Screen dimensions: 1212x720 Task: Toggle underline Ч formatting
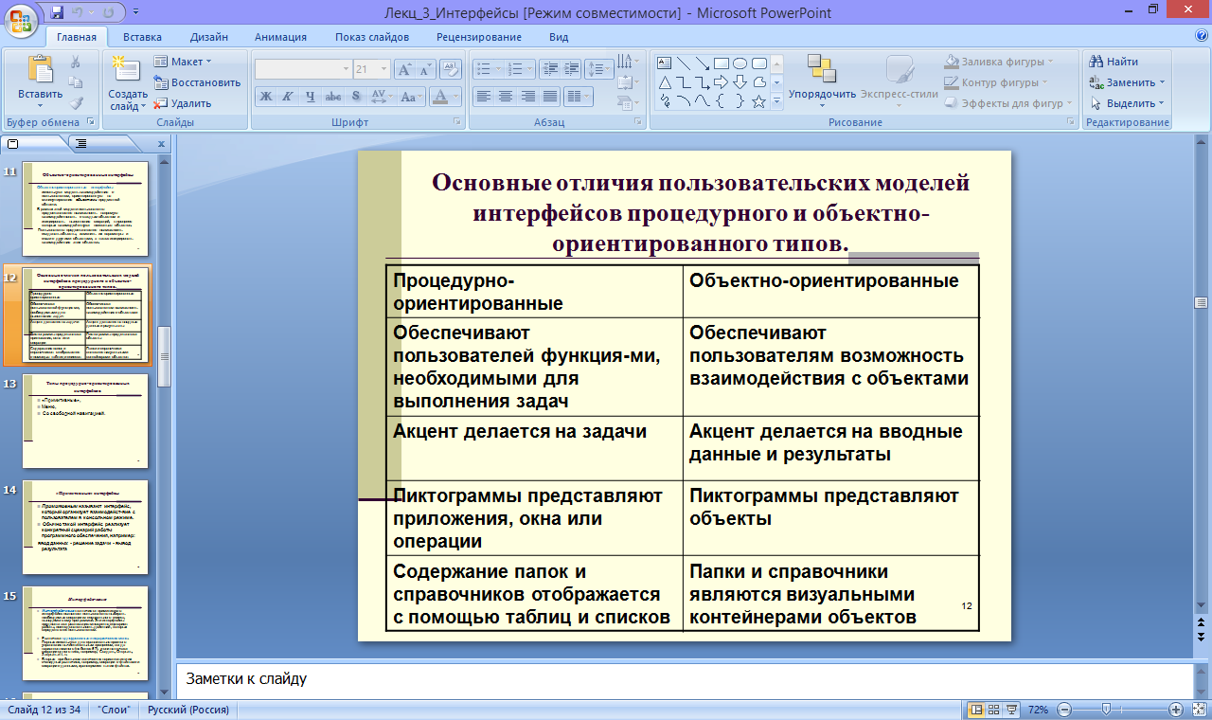[311, 96]
